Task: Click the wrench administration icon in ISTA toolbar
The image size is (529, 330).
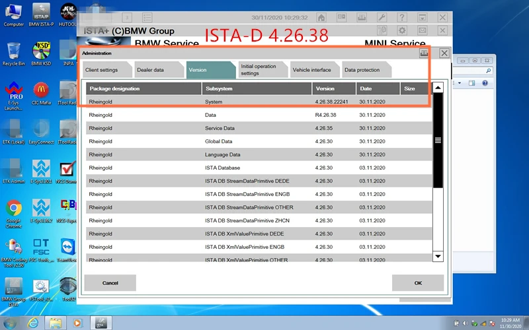Action: click(x=382, y=18)
